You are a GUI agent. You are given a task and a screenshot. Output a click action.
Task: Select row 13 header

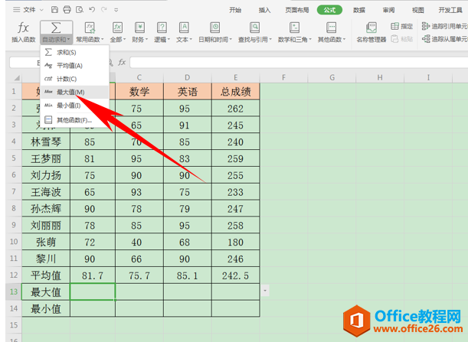[14, 292]
